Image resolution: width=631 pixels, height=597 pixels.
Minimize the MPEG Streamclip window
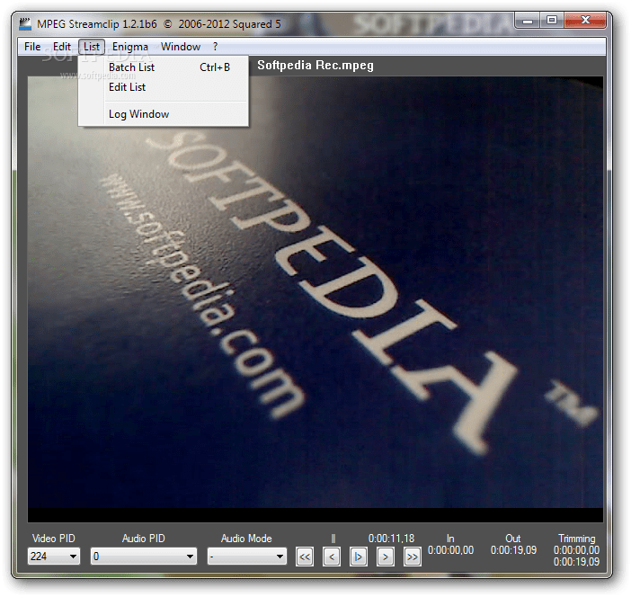pyautogui.click(x=528, y=20)
